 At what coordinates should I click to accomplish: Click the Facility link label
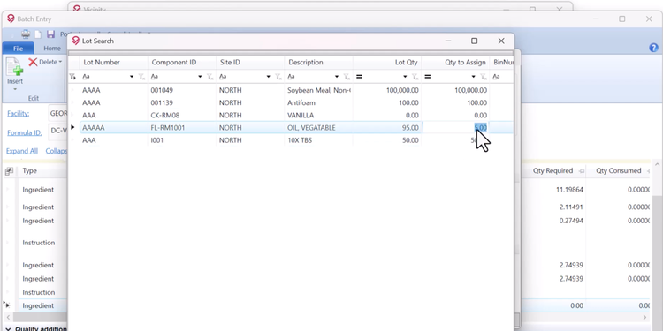point(19,114)
